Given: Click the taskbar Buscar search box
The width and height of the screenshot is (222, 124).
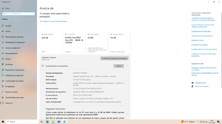Looking at the screenshot, I should 22,122.
